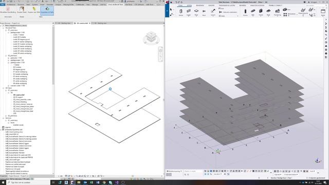Toggle the first selection switch in Tekla bottom toolbar
Image resolution: width=329 pixels, height=185 pixels.
pyautogui.click(x=206, y=171)
